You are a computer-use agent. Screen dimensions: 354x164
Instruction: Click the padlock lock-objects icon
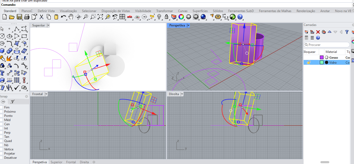(166, 17)
